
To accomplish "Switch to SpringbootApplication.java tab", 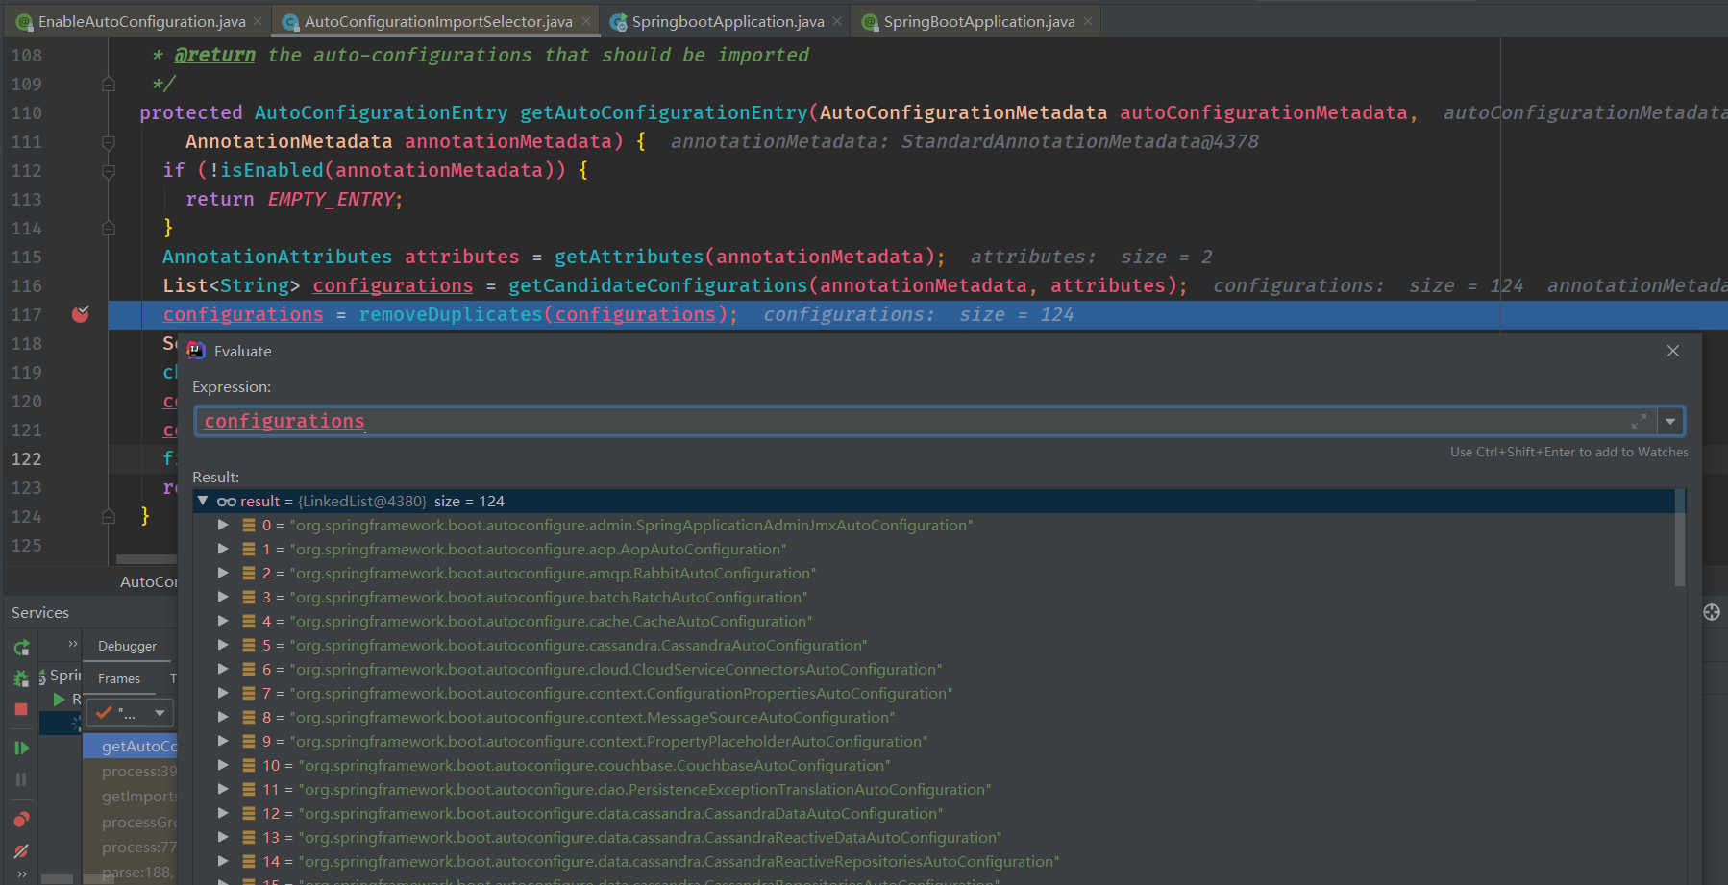I will point(728,21).
